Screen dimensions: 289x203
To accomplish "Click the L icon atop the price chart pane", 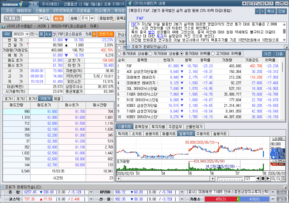I will tap(274, 139).
